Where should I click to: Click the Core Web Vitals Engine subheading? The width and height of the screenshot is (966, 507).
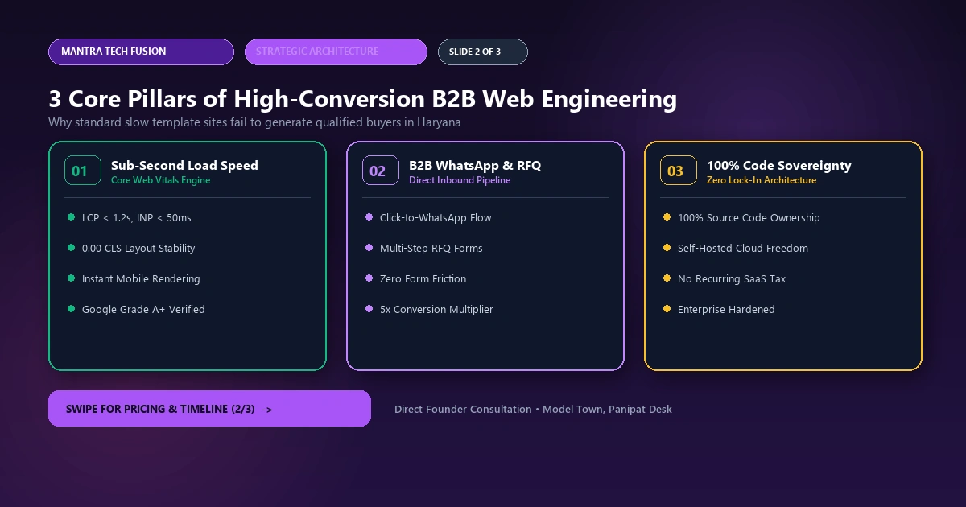160,180
